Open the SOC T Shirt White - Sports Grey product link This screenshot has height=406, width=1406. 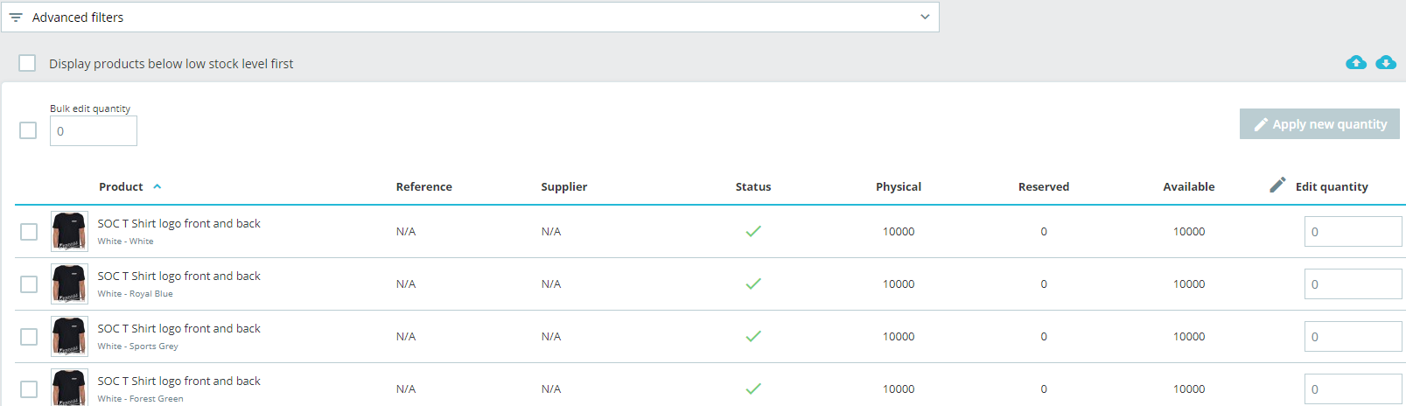pos(178,329)
